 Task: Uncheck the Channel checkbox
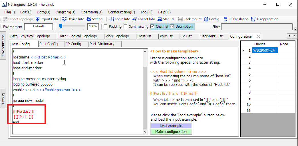coord(152,27)
